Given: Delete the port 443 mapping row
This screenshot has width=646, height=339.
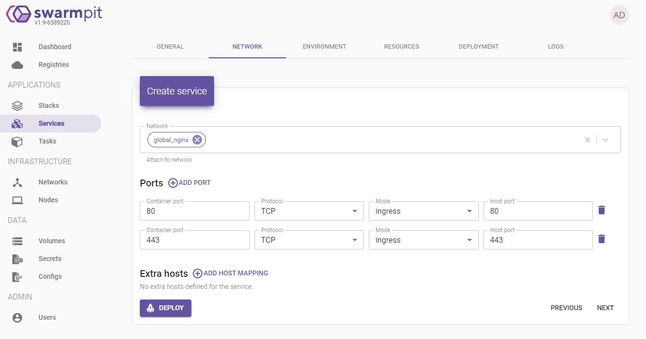Looking at the screenshot, I should 602,239.
